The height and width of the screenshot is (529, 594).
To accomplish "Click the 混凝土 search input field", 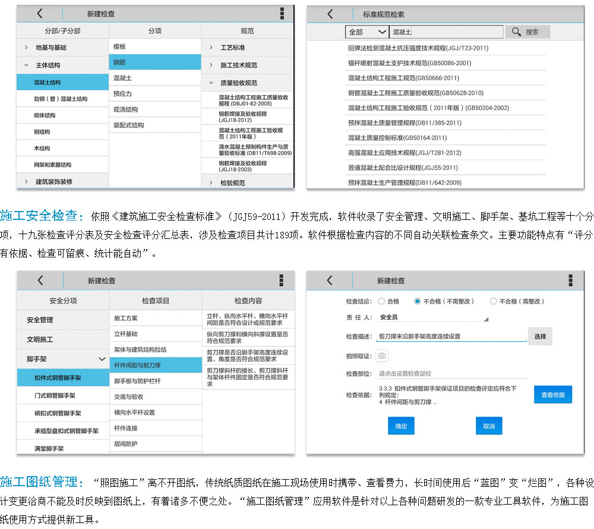I will (x=446, y=32).
